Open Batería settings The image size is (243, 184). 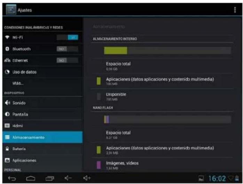42,149
